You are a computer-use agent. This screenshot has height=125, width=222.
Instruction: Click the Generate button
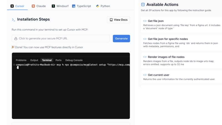(x=121, y=39)
